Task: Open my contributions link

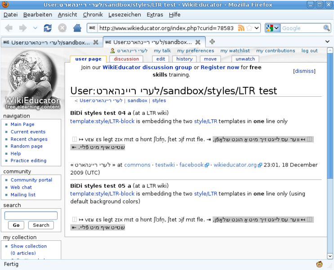Action: 276,51
